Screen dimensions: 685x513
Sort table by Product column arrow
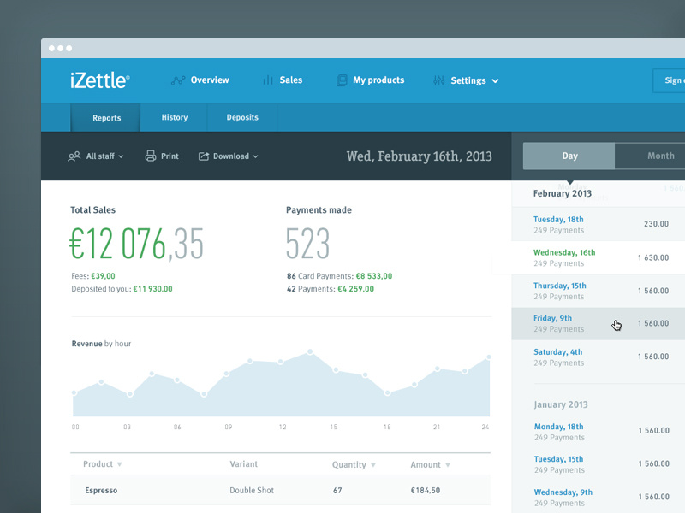(x=119, y=464)
